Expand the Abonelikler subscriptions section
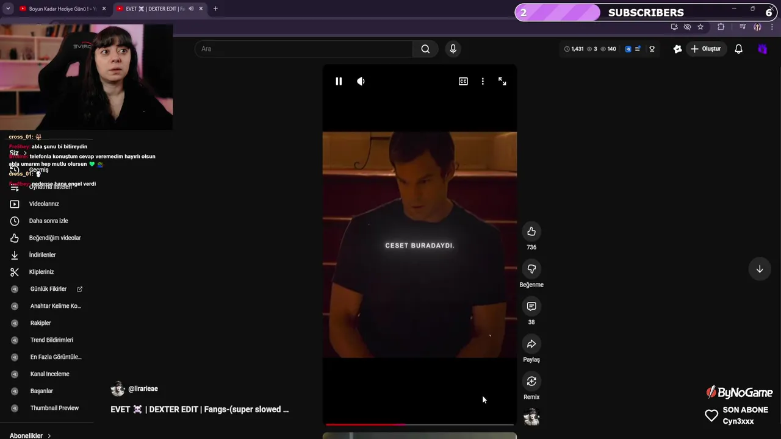781x439 pixels. [x=31, y=435]
